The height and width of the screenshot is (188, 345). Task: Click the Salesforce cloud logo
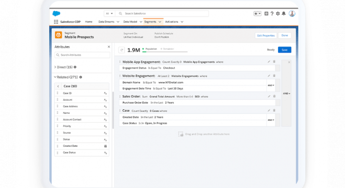(x=56, y=14)
